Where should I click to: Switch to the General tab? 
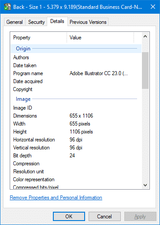(15, 22)
